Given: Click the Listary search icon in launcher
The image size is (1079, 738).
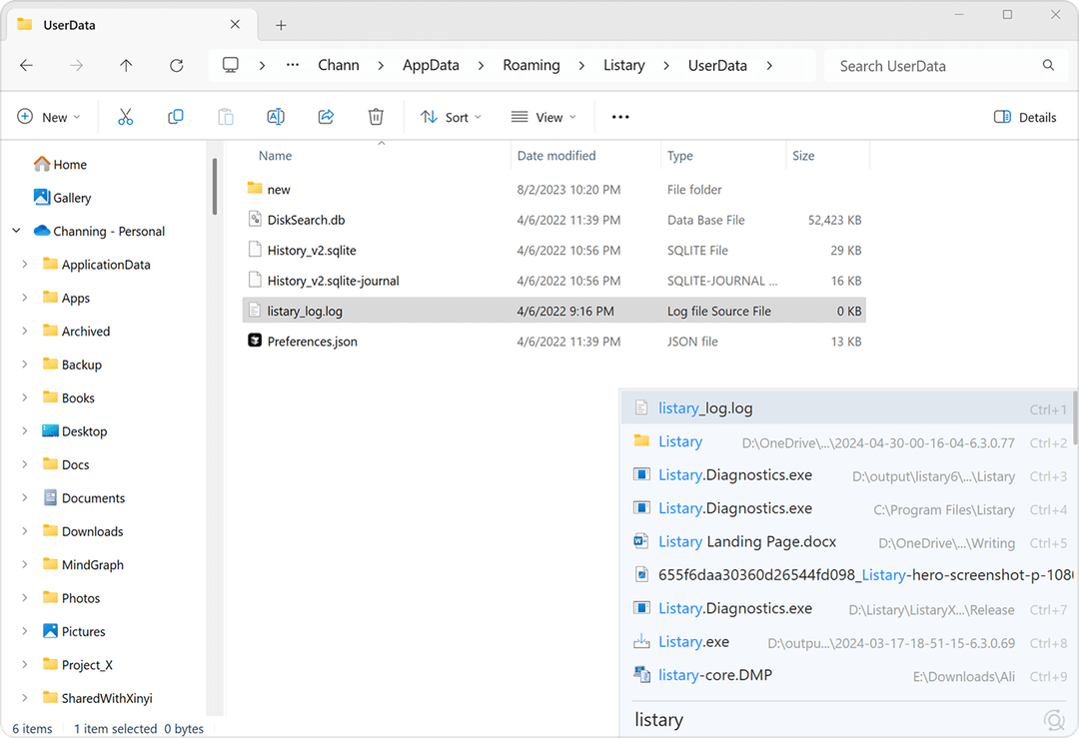Looking at the screenshot, I should 1054,720.
